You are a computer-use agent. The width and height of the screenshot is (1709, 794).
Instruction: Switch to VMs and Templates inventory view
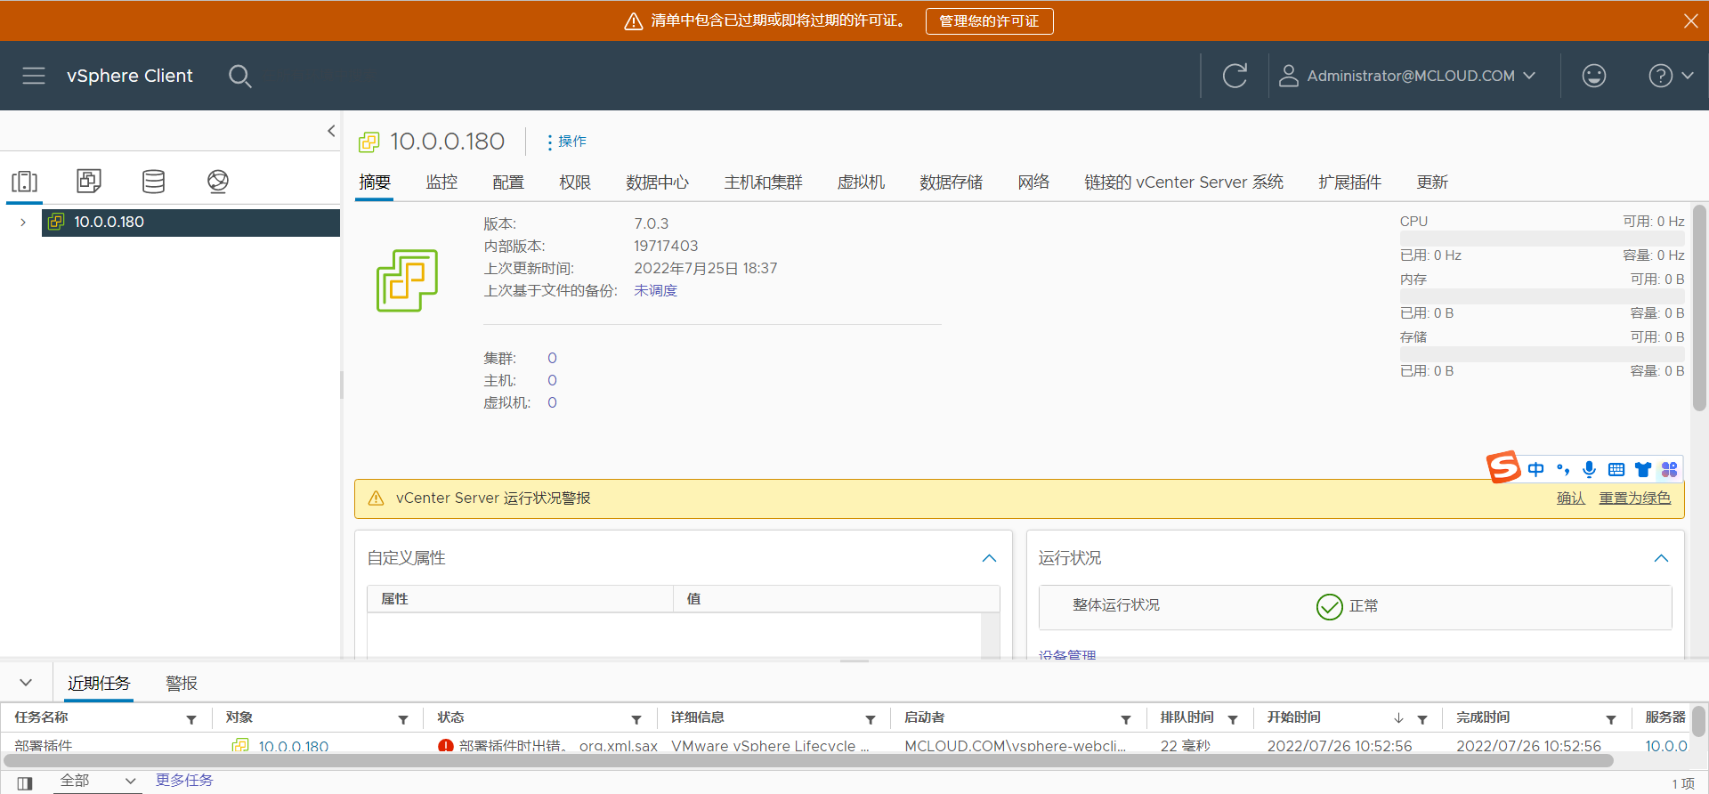pos(89,181)
